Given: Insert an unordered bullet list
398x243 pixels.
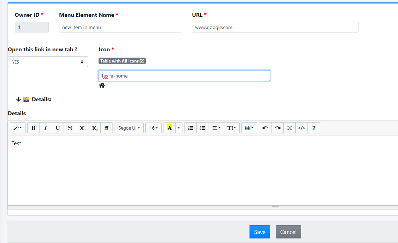Looking at the screenshot, I should coord(203,128).
